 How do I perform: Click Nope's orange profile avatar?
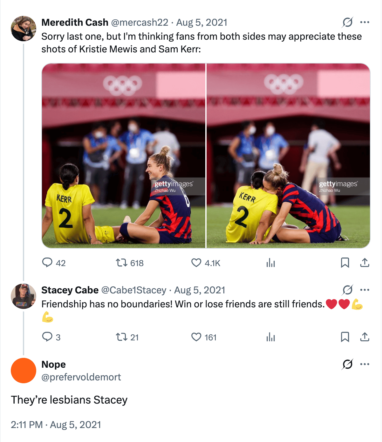coord(24,371)
